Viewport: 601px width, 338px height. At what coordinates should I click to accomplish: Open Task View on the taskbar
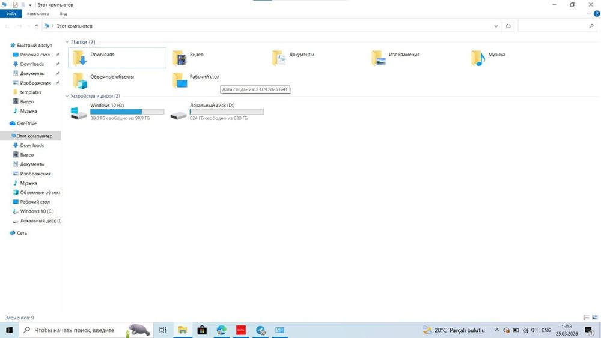click(163, 330)
